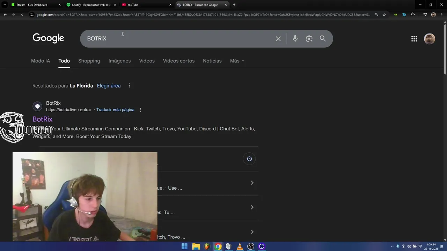Expand the third sitelink chevron
Image resolution: width=447 pixels, height=251 pixels.
[x=252, y=232]
